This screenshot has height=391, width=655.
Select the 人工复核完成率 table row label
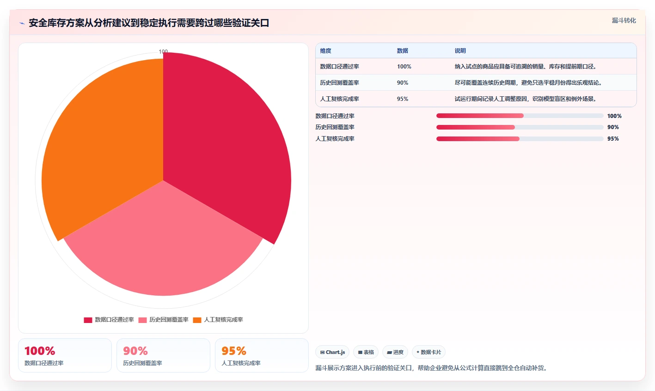point(339,99)
